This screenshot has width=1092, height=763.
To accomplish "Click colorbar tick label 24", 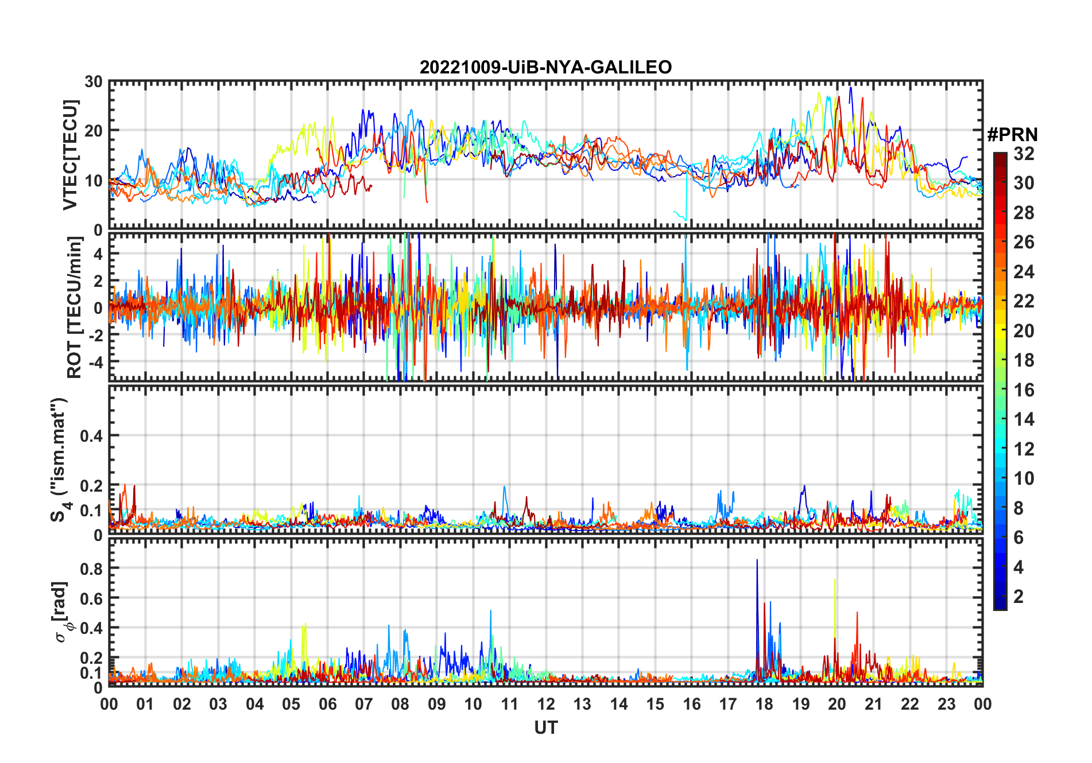I will click(1024, 272).
